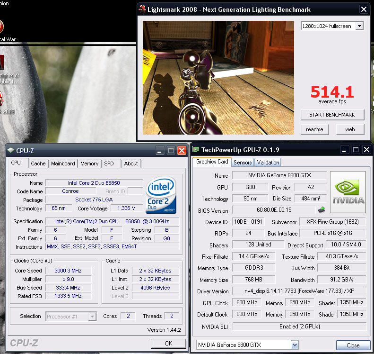Click the CPU-Z title bar icon
Screen dimensions: 374x354
[11, 150]
